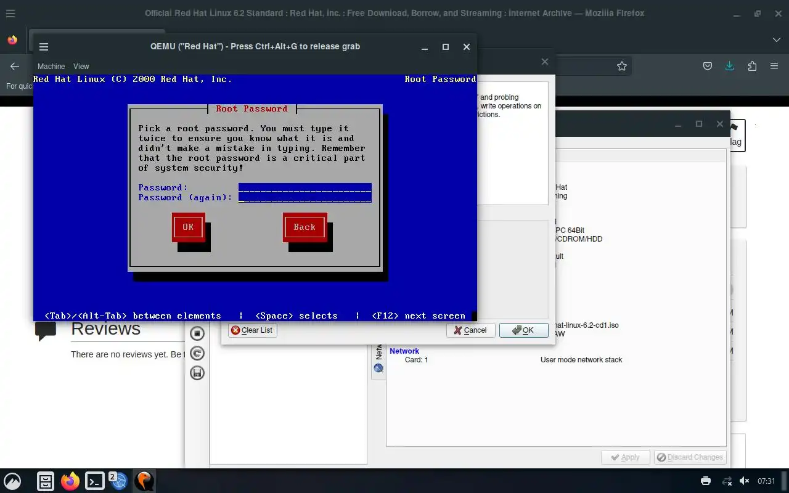Screen dimensions: 789x493
Task: Click the save VM state icon
Action: tap(197, 373)
